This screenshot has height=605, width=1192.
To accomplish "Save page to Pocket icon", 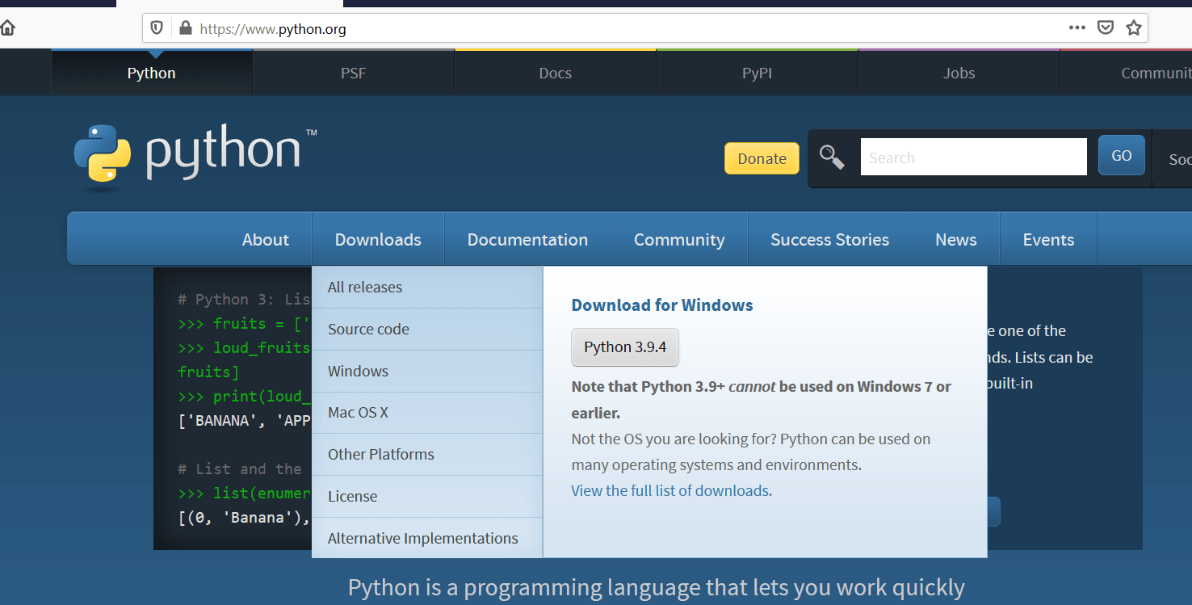I will [1106, 27].
